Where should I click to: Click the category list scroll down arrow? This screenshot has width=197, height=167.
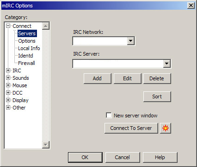[x=46, y=145]
